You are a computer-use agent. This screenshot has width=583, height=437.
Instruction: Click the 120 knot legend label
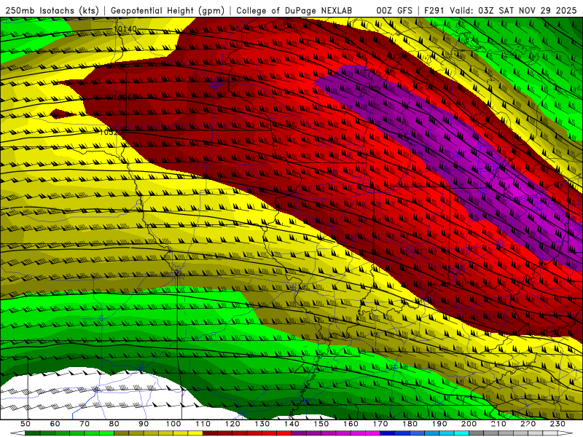pyautogui.click(x=232, y=424)
